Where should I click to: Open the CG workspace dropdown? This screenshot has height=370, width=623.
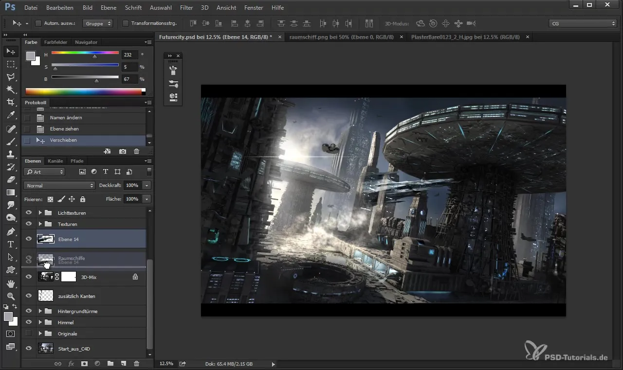click(583, 23)
